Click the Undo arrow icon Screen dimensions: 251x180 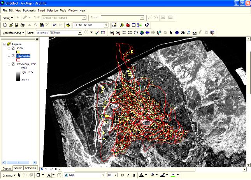(55, 25)
